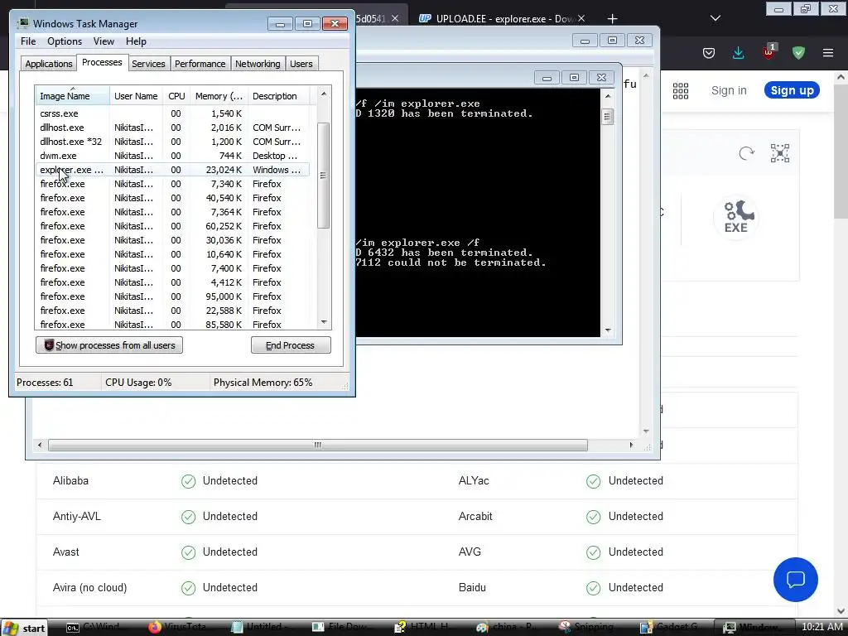Switch to the Networking tab
This screenshot has height=636, width=848.
tap(258, 64)
